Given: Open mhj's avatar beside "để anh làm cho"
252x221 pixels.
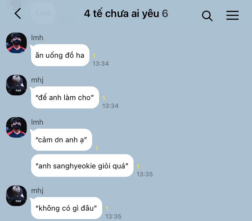Looking at the screenshot, I should pyautogui.click(x=16, y=85).
